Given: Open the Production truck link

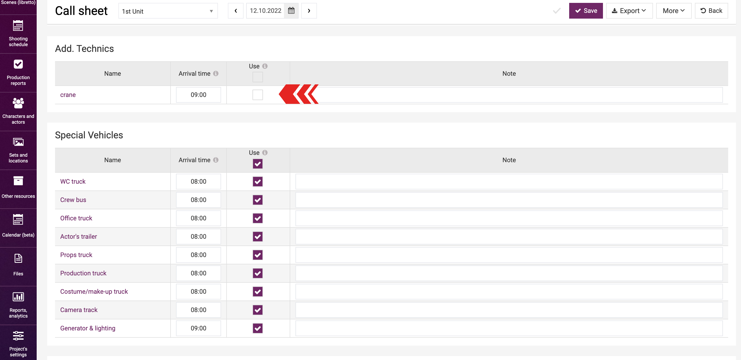Looking at the screenshot, I should [83, 273].
